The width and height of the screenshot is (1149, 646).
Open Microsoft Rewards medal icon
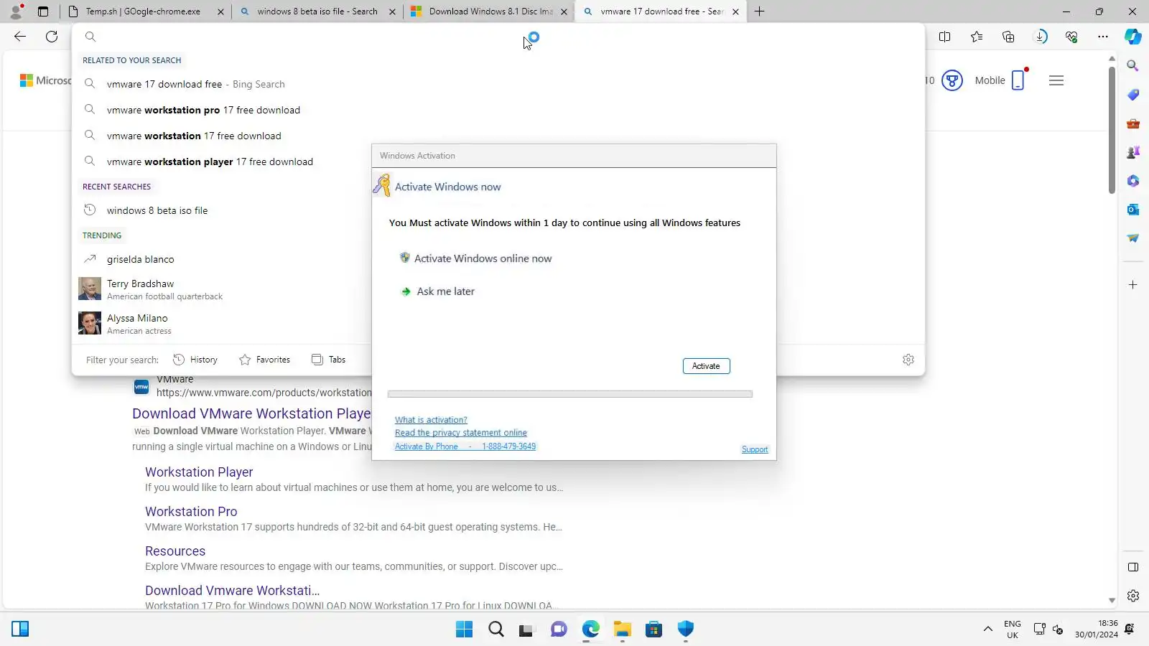[x=952, y=80]
